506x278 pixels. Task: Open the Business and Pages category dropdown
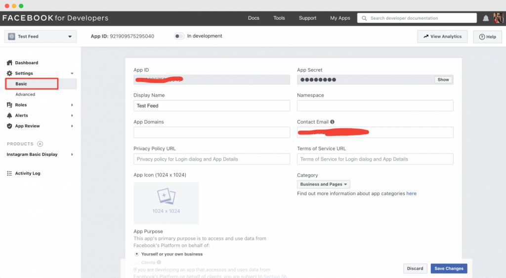tap(323, 184)
